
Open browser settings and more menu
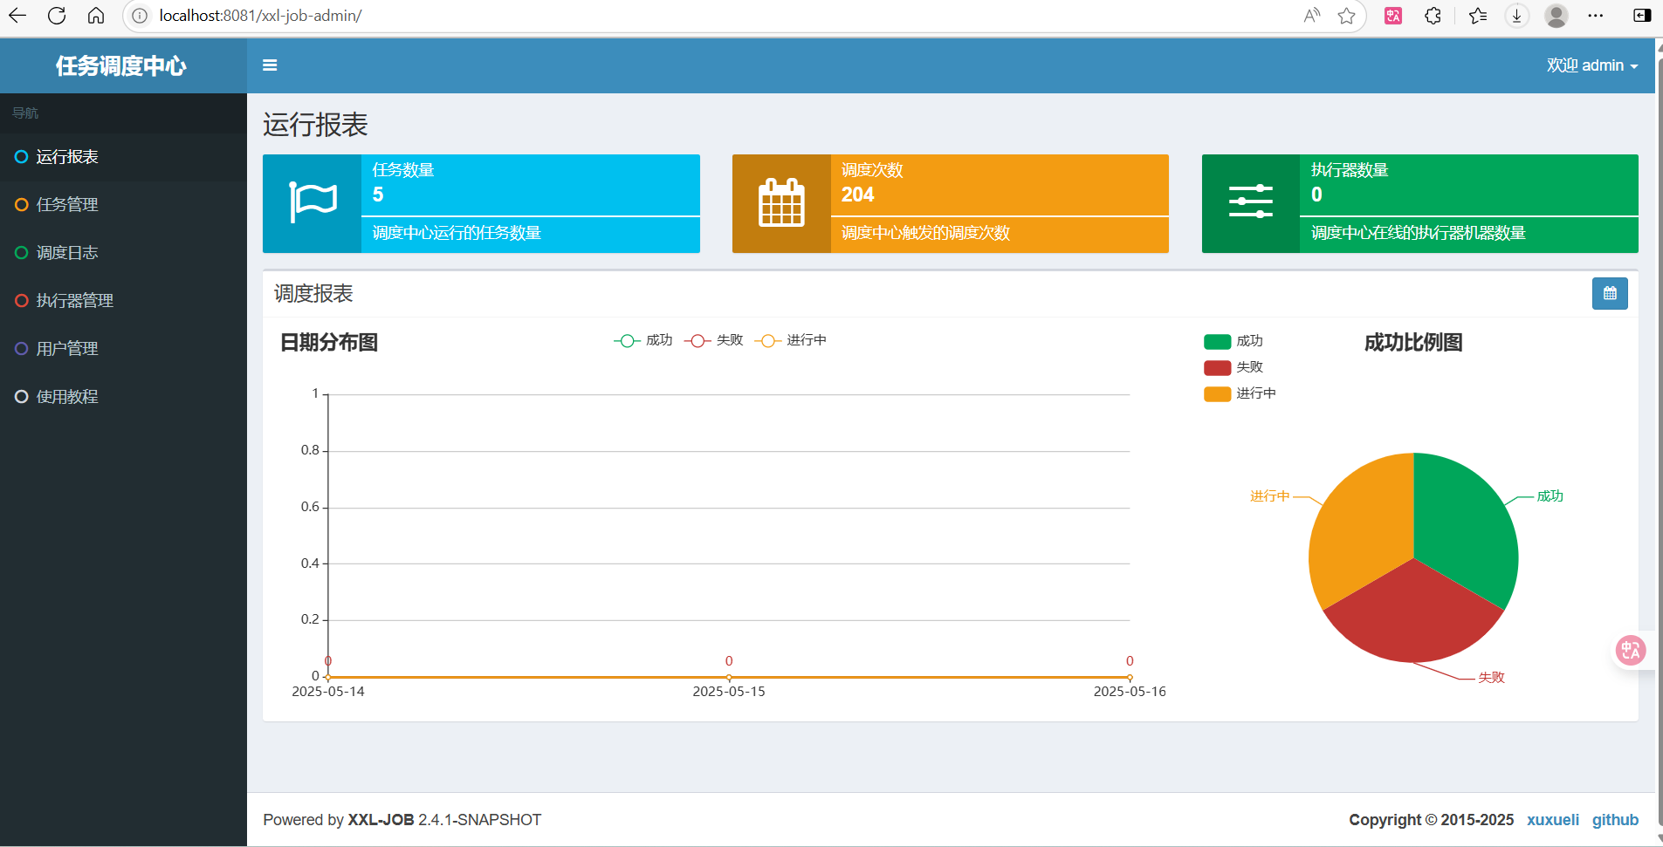click(1596, 16)
